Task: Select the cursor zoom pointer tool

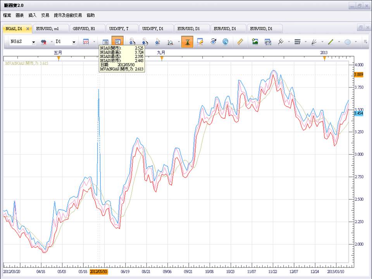Action: click(x=158, y=42)
